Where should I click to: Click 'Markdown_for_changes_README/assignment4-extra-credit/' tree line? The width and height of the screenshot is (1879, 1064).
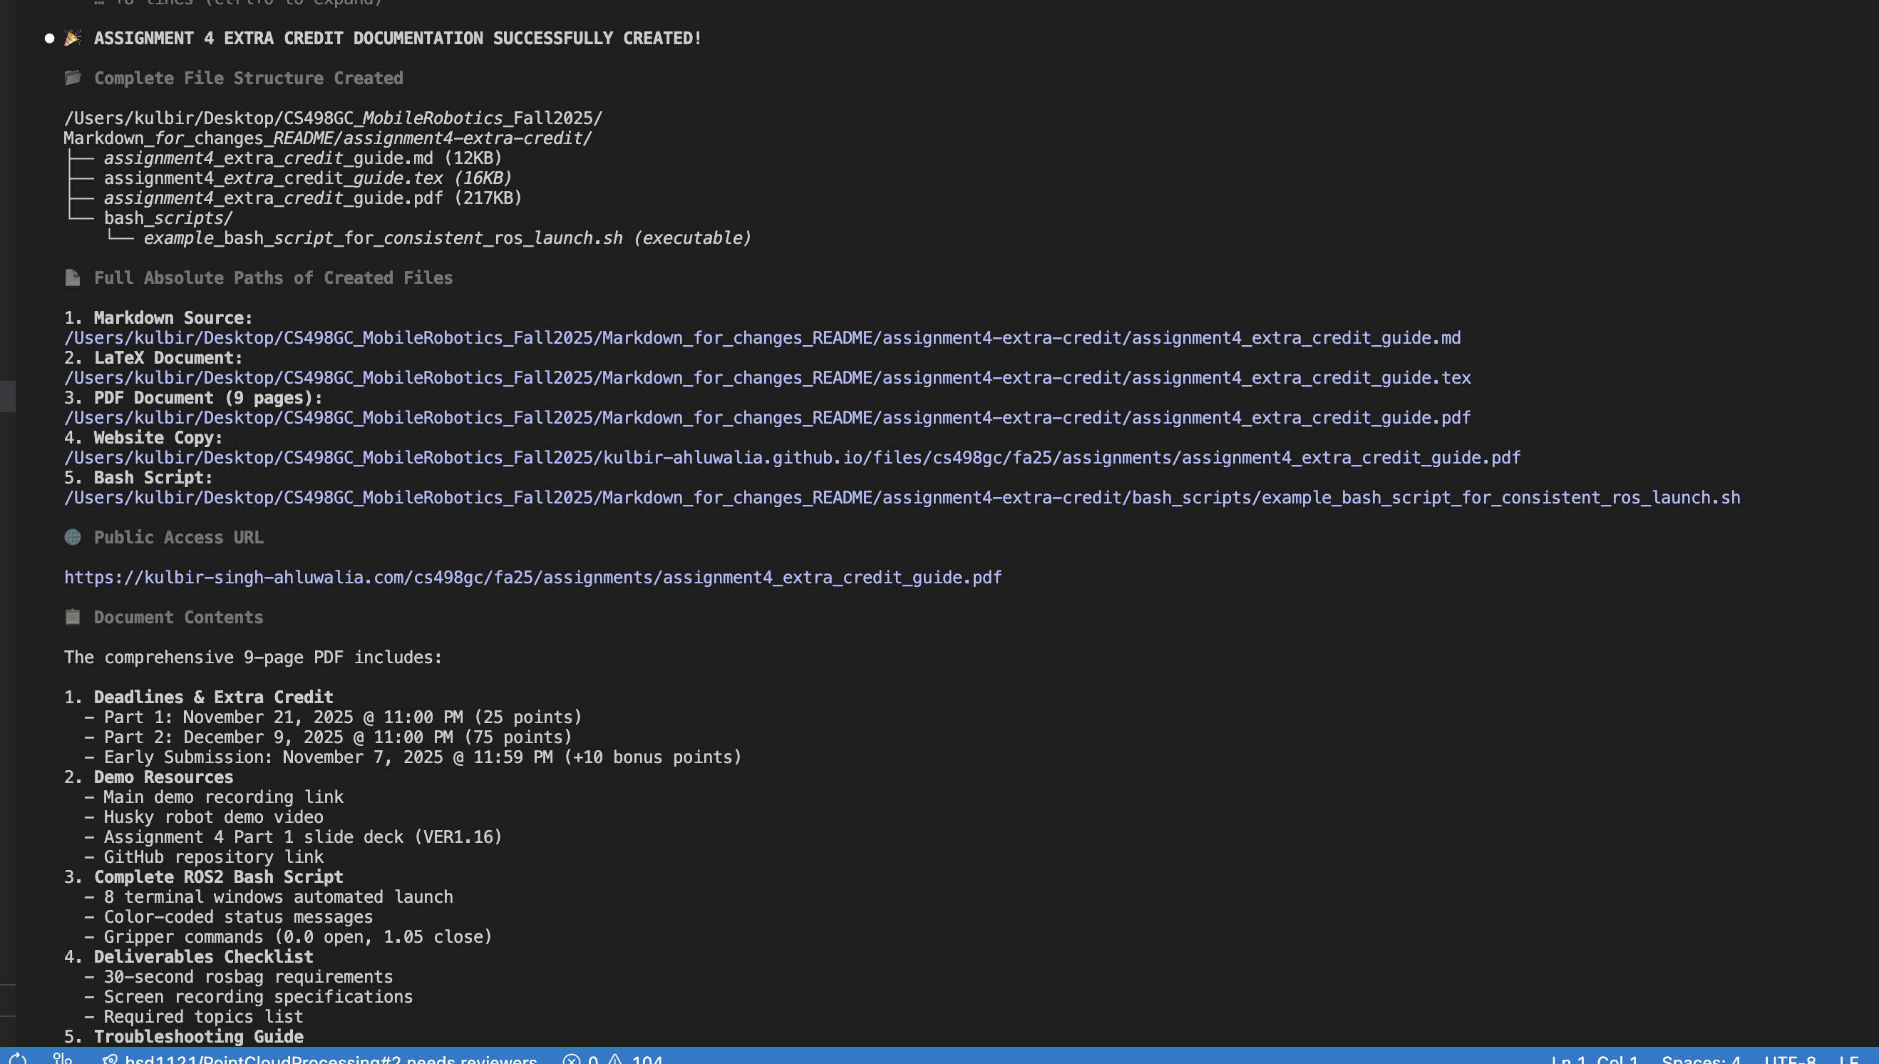pos(328,138)
